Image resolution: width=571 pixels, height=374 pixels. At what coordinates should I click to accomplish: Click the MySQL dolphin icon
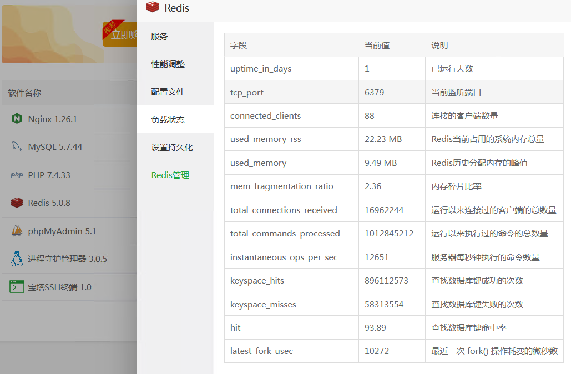(17, 146)
